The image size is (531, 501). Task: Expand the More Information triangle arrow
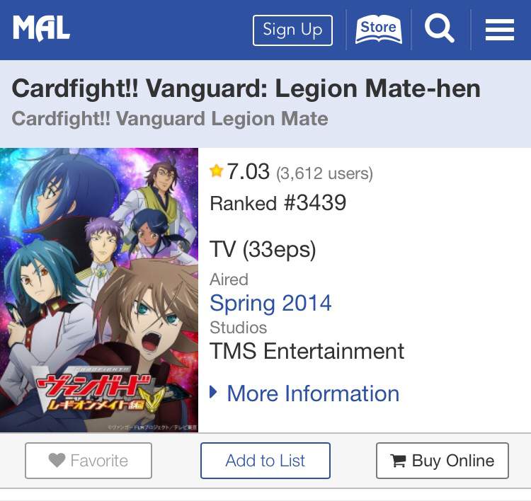[213, 392]
